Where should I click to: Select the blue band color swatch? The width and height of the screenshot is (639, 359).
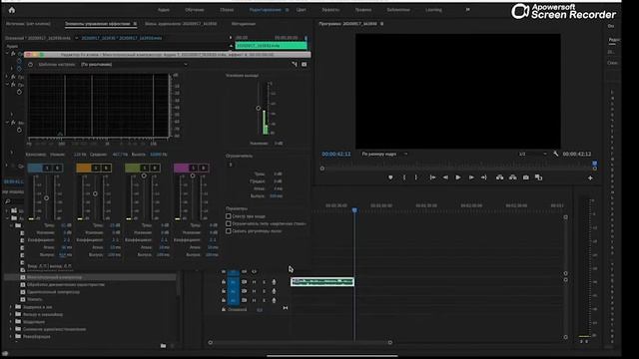click(35, 169)
